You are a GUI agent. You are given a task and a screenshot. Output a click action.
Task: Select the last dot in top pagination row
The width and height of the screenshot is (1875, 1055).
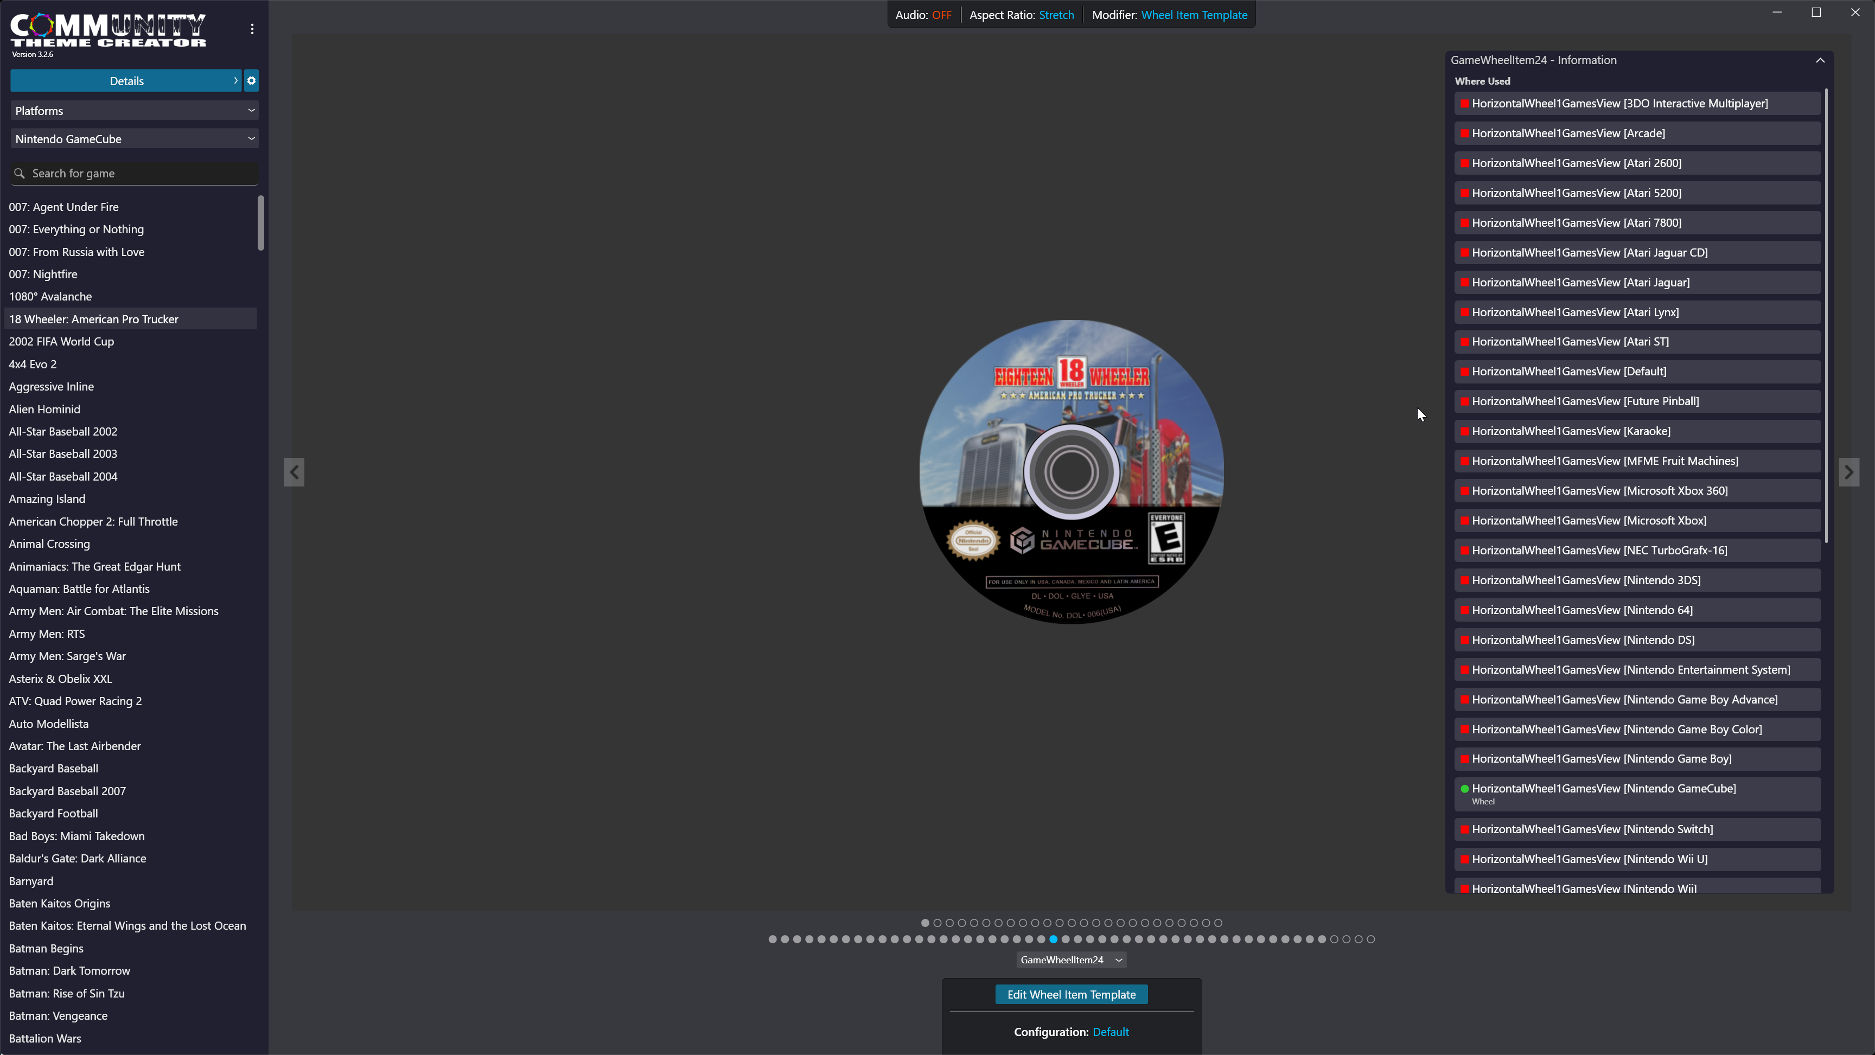pyautogui.click(x=1218, y=923)
